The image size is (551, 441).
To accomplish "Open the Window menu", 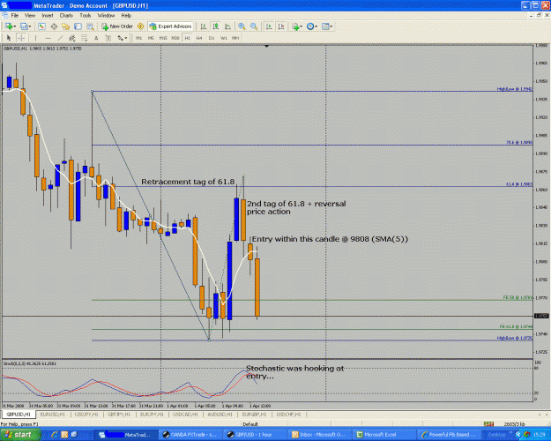I will tap(106, 16).
